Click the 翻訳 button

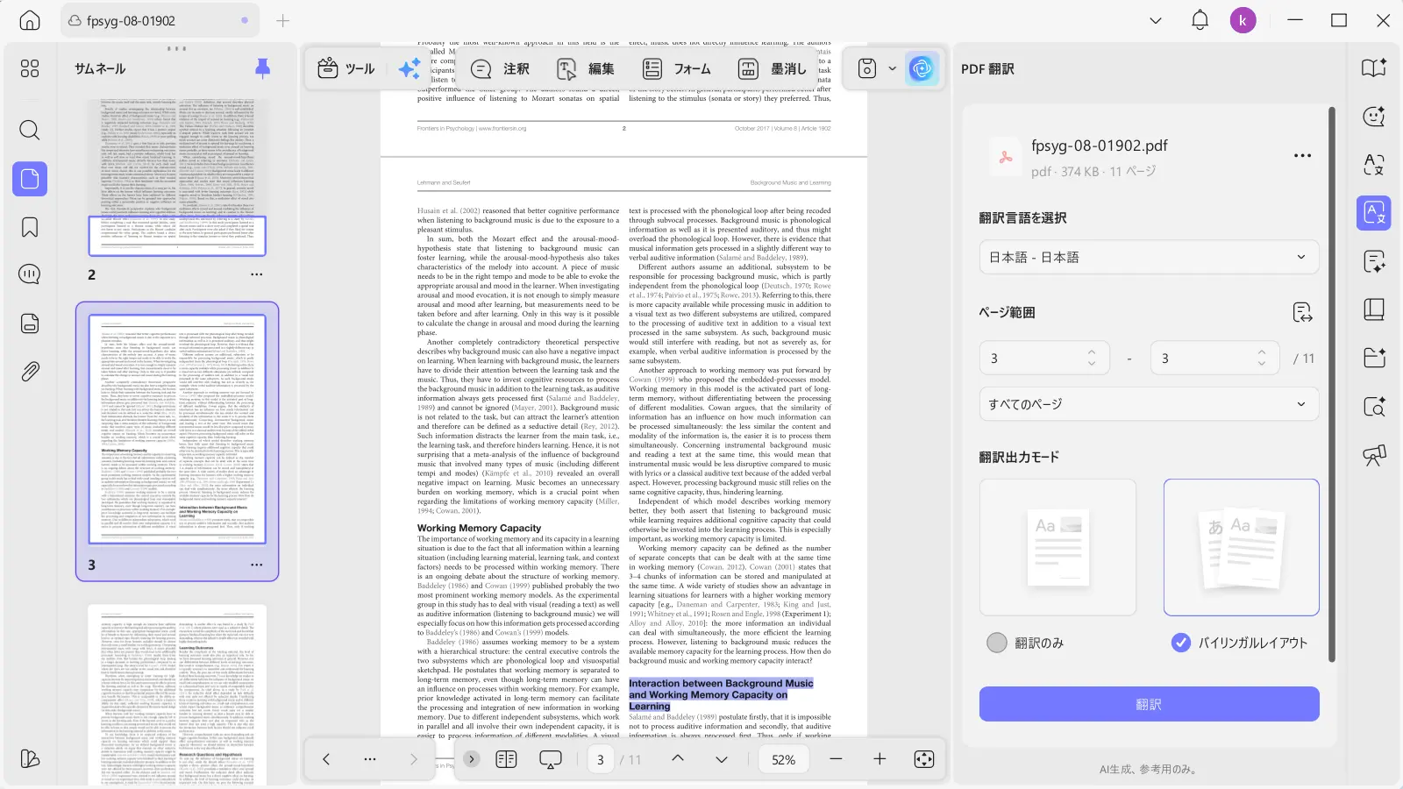[1149, 704]
